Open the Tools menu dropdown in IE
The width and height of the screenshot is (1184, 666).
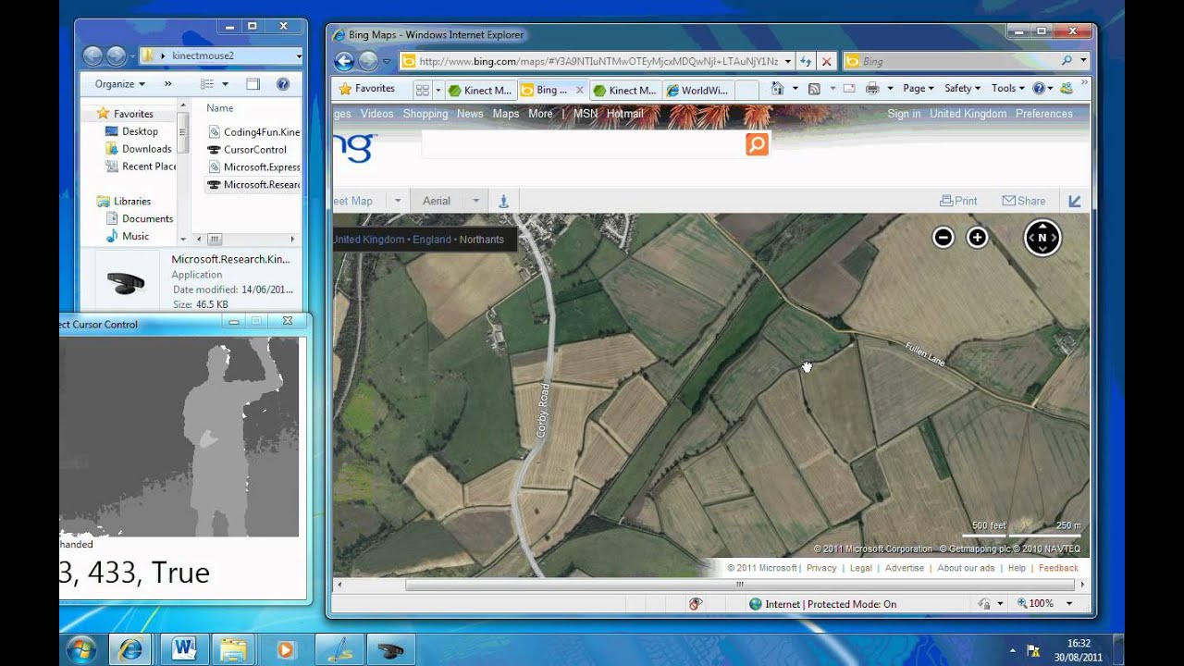[x=1007, y=89]
